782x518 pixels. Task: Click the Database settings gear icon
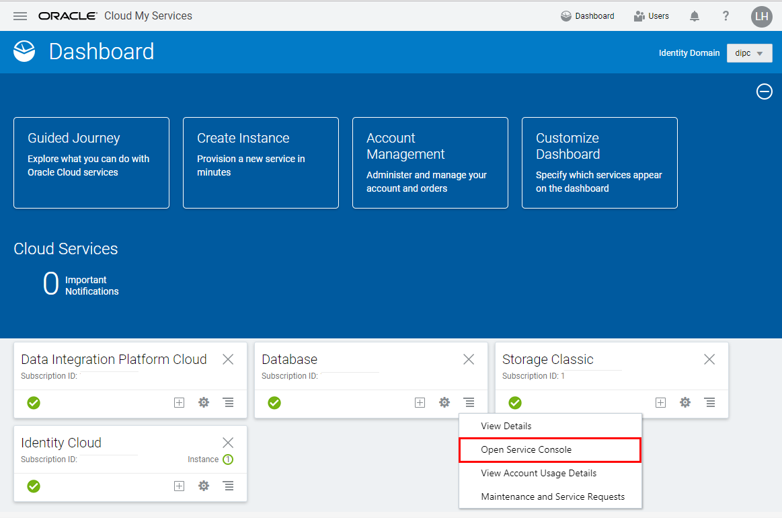pos(444,402)
